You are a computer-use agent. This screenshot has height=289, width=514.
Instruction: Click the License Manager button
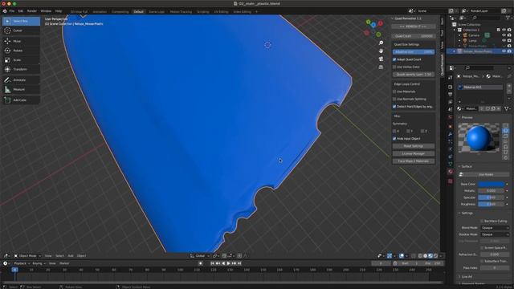point(414,153)
